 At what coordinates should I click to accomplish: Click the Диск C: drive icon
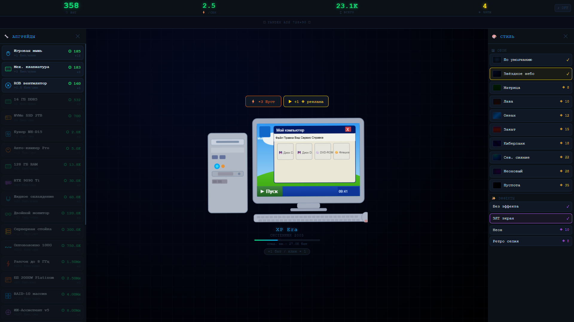coord(285,152)
